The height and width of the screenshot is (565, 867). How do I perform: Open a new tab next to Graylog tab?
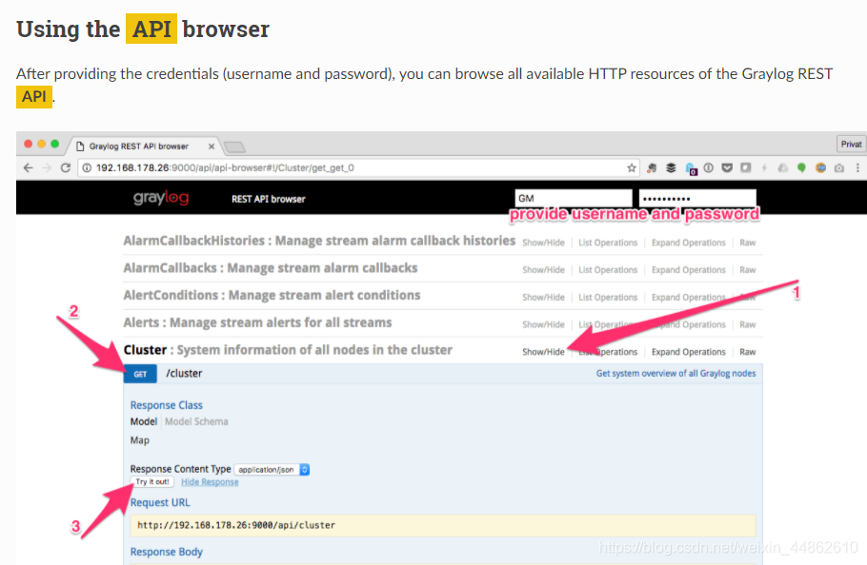(x=234, y=146)
